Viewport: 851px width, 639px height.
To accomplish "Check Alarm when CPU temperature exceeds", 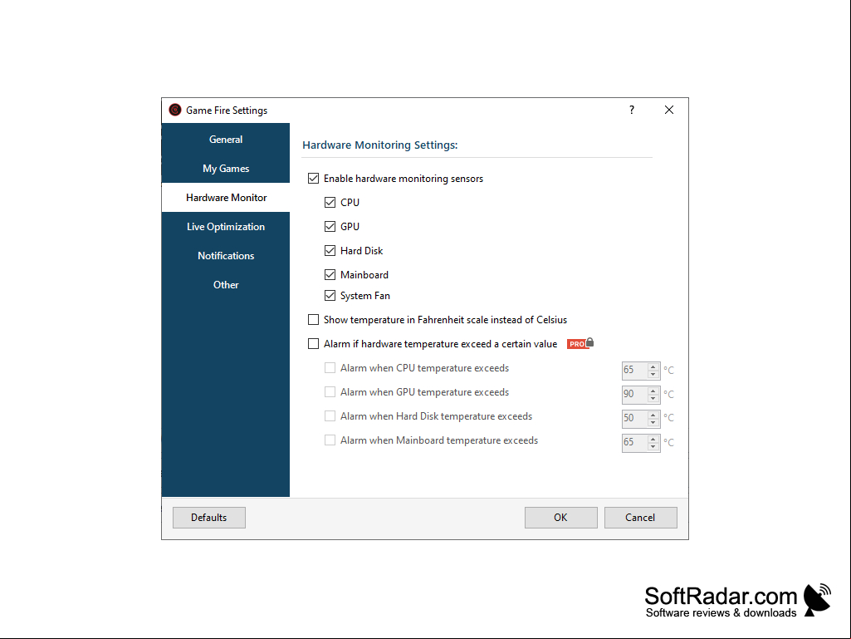I will coord(330,368).
